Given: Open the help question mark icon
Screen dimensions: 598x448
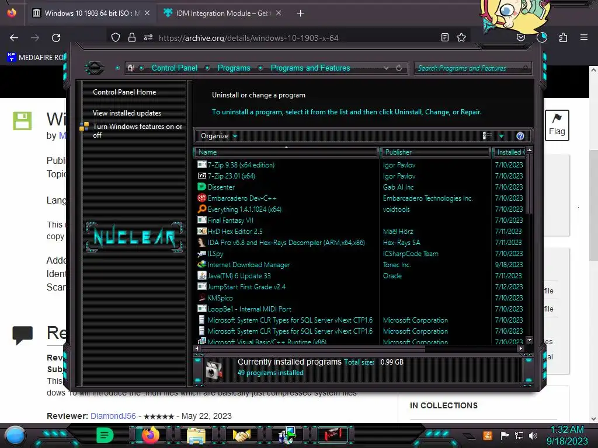Looking at the screenshot, I should (x=520, y=136).
